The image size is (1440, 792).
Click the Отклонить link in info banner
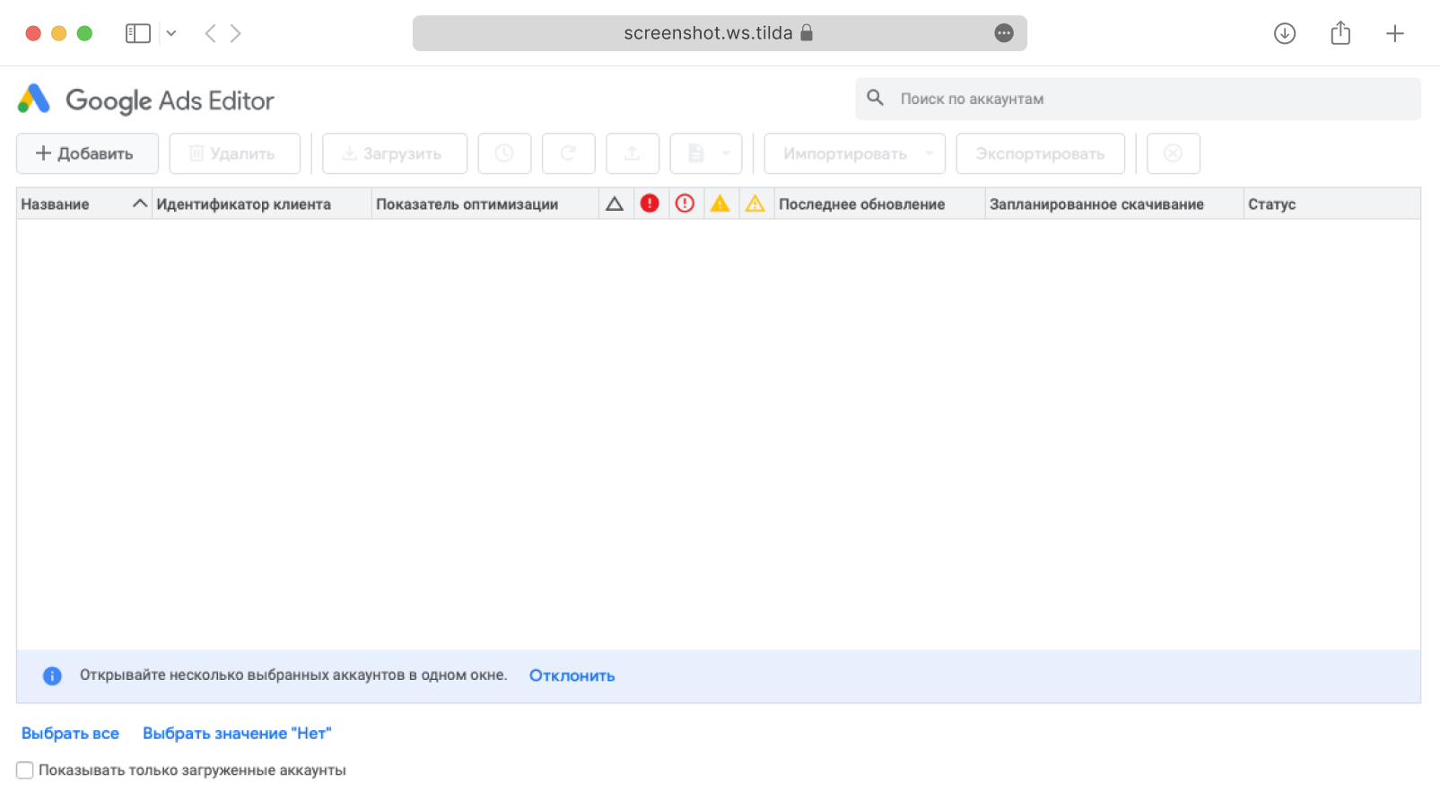point(572,675)
